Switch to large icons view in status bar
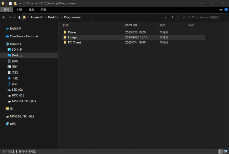Viewport: 229px width, 154px height. coord(225,151)
